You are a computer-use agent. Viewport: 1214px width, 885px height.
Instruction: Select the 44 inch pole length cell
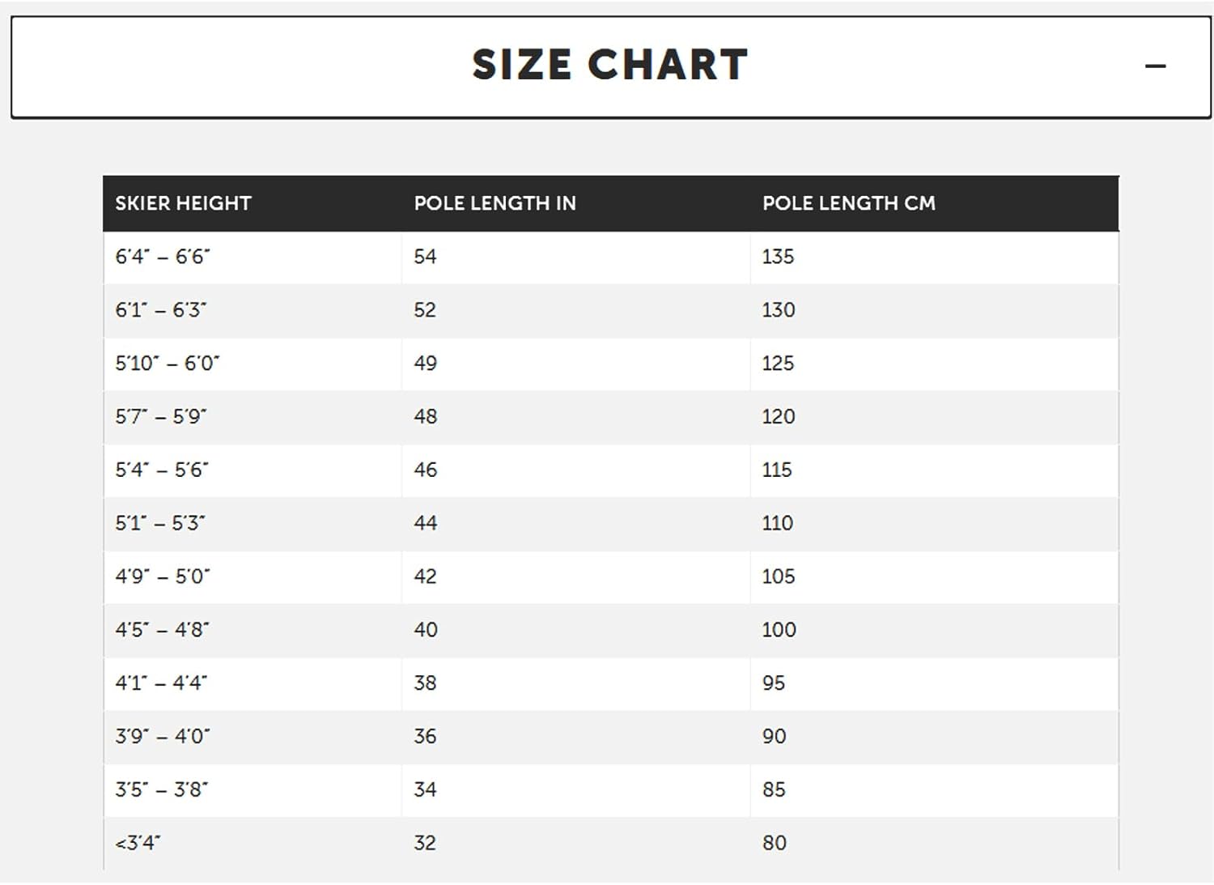(x=425, y=523)
